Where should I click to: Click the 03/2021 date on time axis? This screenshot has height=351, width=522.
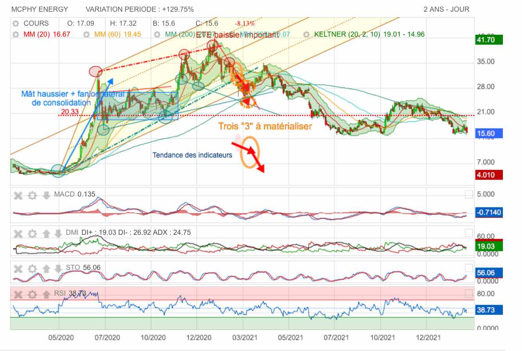click(x=245, y=337)
